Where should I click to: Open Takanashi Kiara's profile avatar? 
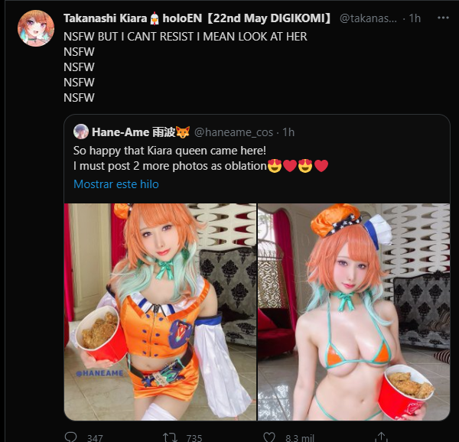click(x=36, y=28)
